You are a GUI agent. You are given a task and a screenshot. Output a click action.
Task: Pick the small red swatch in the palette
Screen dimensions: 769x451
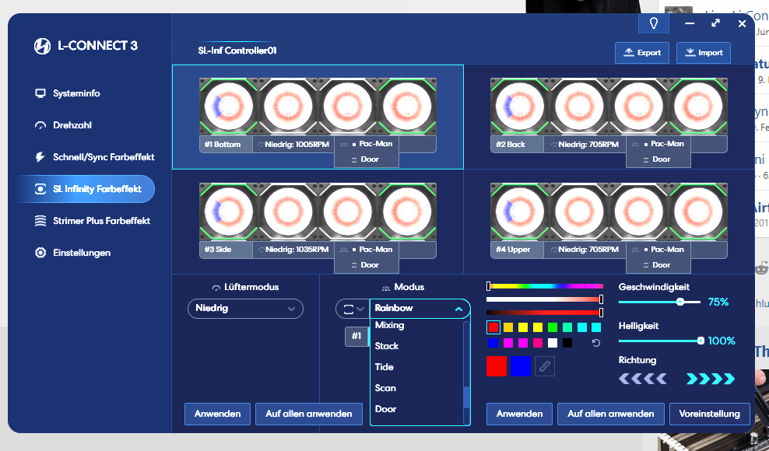tap(493, 327)
